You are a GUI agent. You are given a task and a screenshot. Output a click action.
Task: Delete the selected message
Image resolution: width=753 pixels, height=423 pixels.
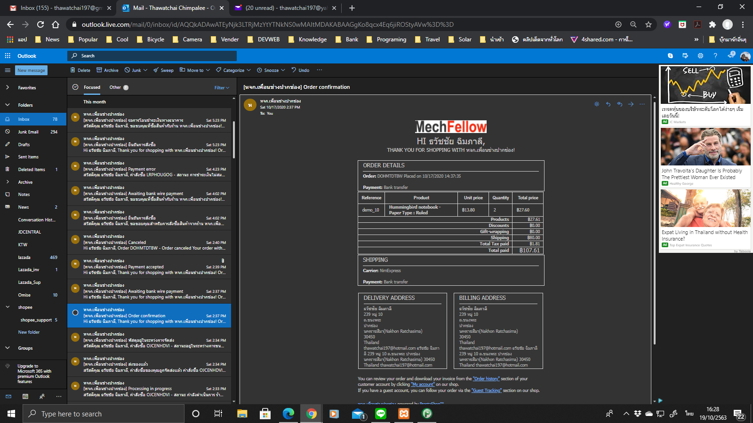coord(80,70)
